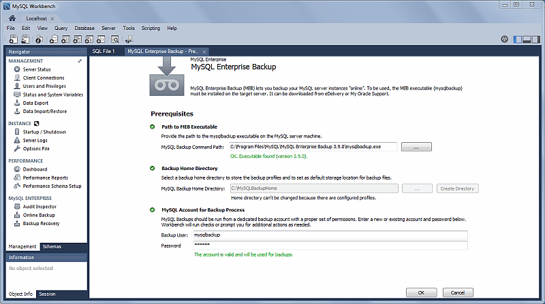Screen dimensions: 545x304
Task: Open Online Backup
Action: click(39, 215)
